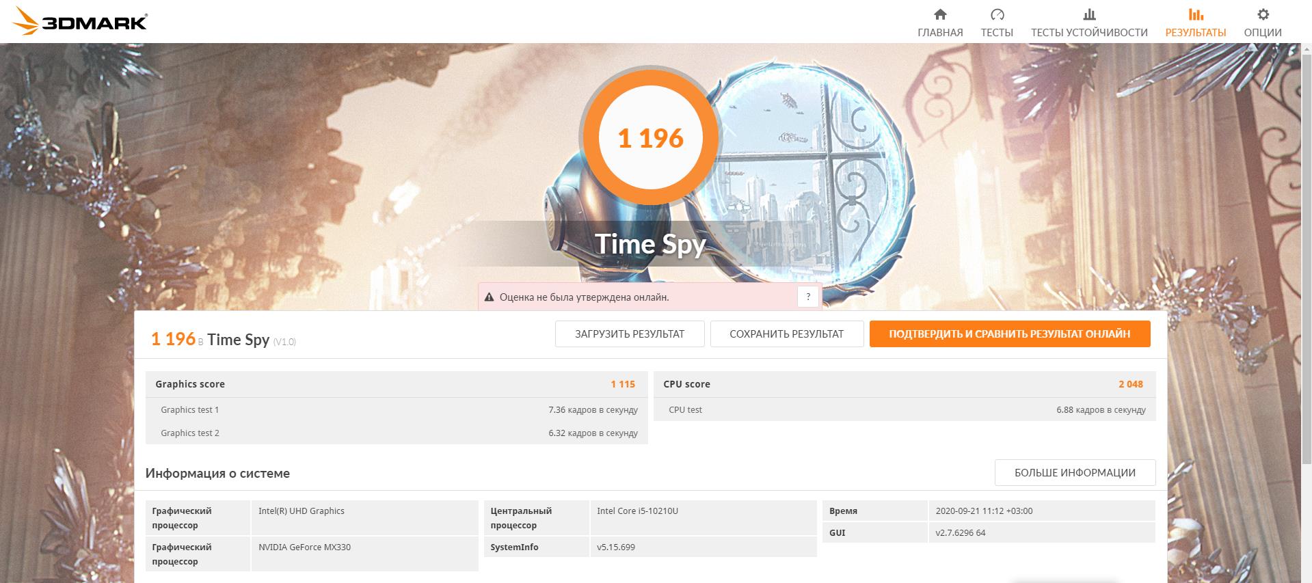Image resolution: width=1312 pixels, height=583 pixels.
Task: Click the timestamp 2020-09-21 11:12 +03:00
Action: (984, 511)
